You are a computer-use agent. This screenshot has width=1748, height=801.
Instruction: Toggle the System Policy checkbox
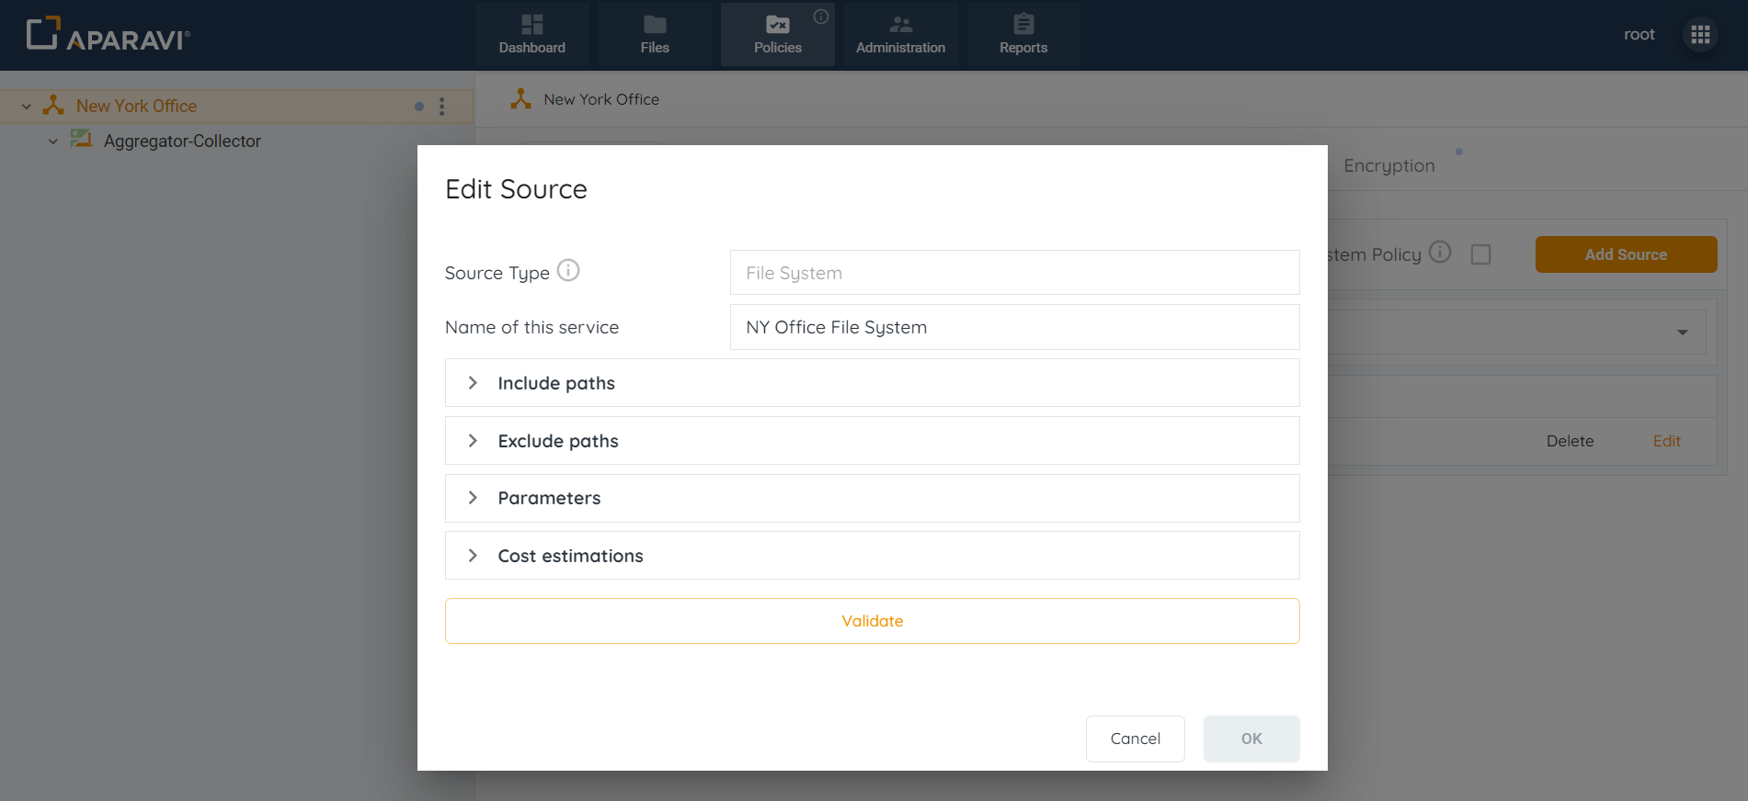click(x=1480, y=254)
